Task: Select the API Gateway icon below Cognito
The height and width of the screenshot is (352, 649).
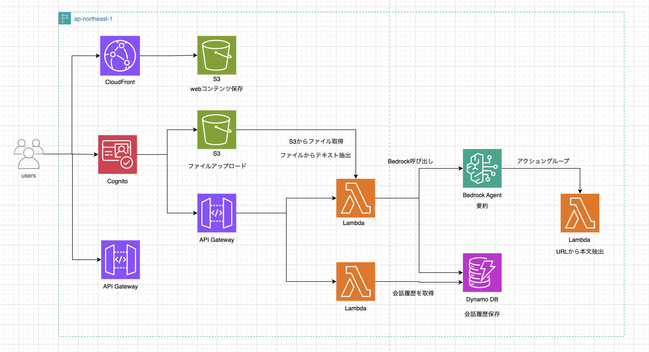Action: (120, 259)
